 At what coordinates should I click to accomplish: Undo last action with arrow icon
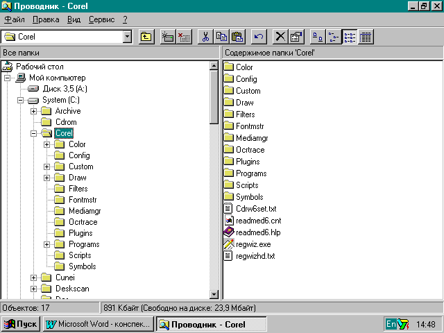[259, 37]
